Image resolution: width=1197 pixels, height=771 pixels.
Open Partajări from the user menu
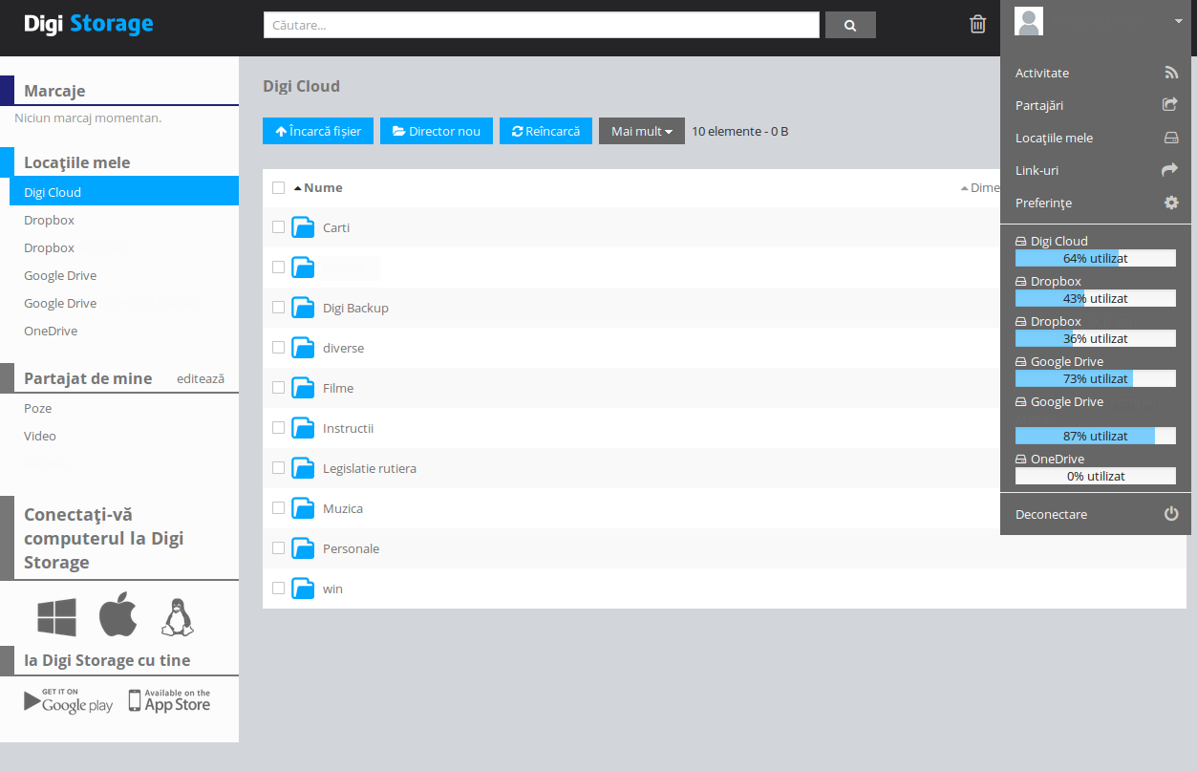[x=1039, y=105]
